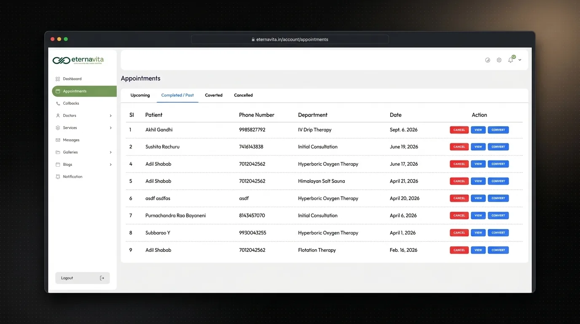This screenshot has height=324, width=580.
Task: Click phone number 9985827792
Action: (x=252, y=130)
